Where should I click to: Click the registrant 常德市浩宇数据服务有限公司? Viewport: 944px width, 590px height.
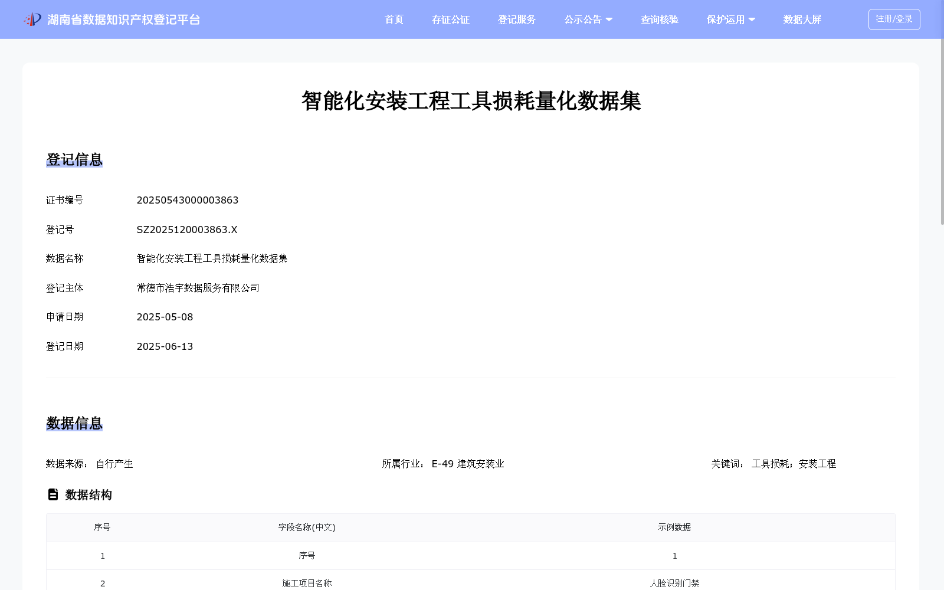pyautogui.click(x=198, y=288)
